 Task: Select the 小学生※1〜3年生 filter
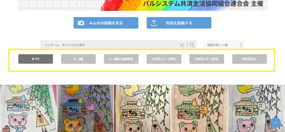click(x=164, y=59)
